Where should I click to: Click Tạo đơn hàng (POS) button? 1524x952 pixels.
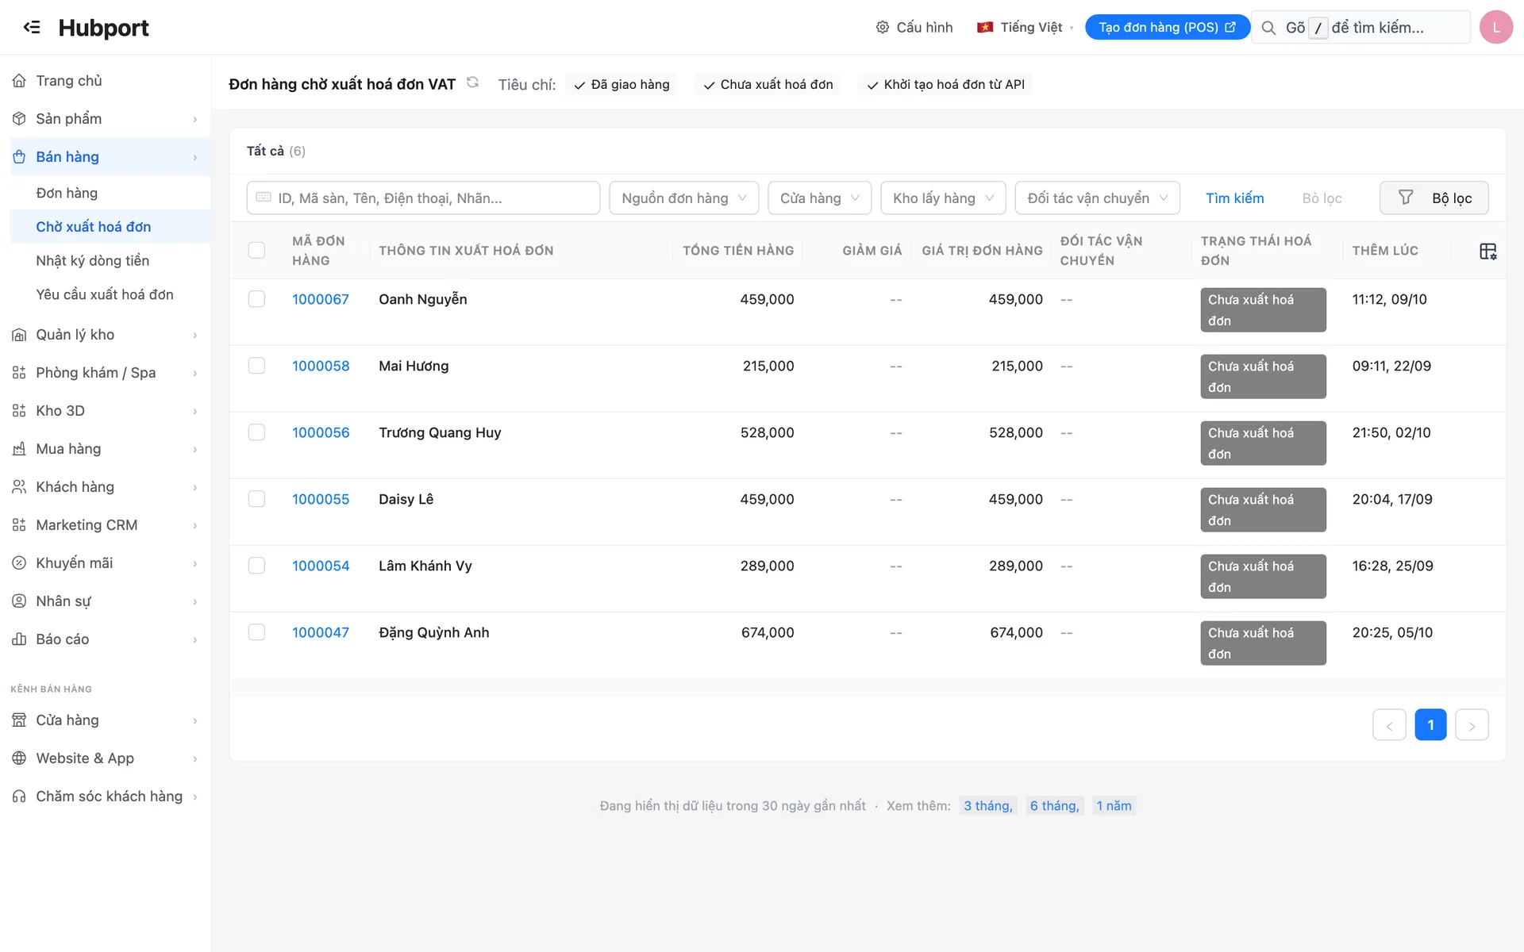(x=1167, y=27)
